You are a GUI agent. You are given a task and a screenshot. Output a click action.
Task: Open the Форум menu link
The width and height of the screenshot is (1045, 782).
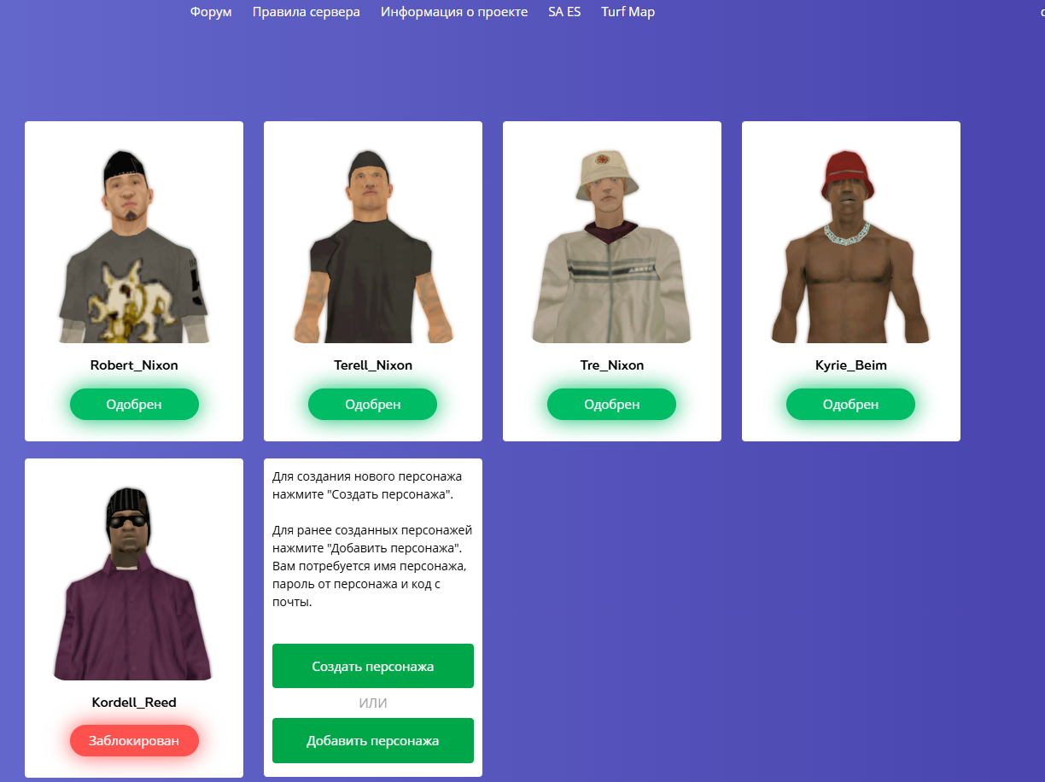[x=211, y=12]
